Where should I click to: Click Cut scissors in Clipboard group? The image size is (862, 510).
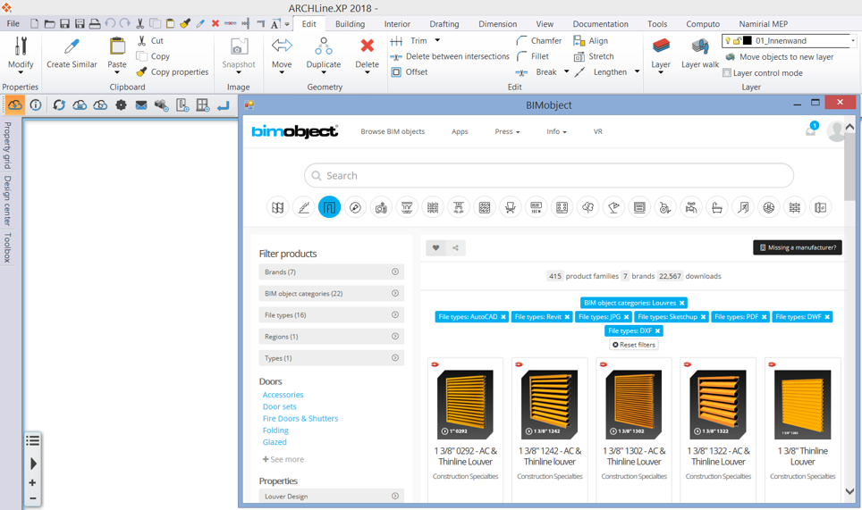tap(150, 40)
